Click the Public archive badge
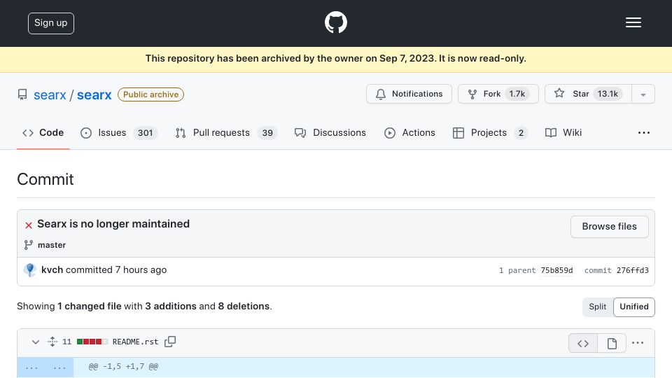 pyautogui.click(x=151, y=94)
